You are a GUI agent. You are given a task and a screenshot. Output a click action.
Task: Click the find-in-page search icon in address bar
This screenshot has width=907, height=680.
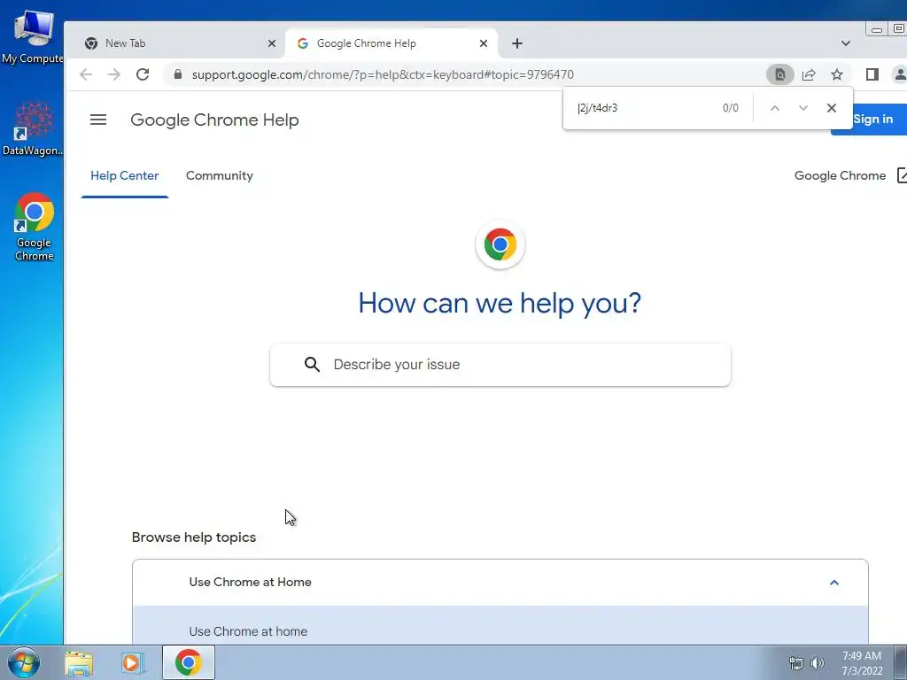780,74
